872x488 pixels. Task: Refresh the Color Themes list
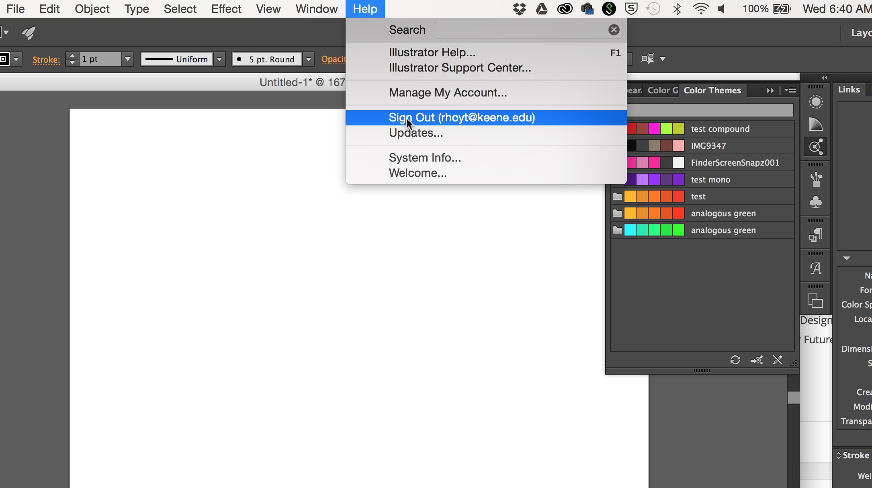tap(735, 360)
